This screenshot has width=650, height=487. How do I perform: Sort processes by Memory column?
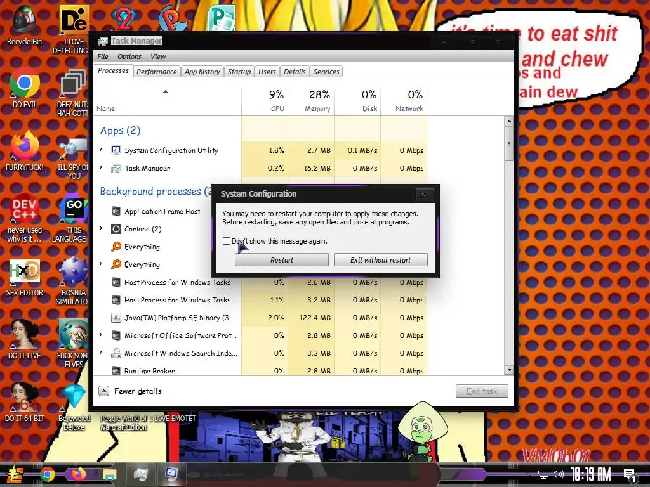pyautogui.click(x=311, y=101)
